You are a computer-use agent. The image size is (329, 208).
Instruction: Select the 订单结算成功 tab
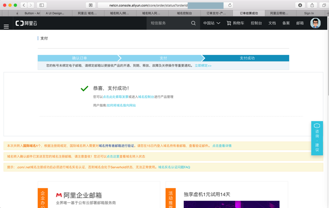pyautogui.click(x=249, y=13)
